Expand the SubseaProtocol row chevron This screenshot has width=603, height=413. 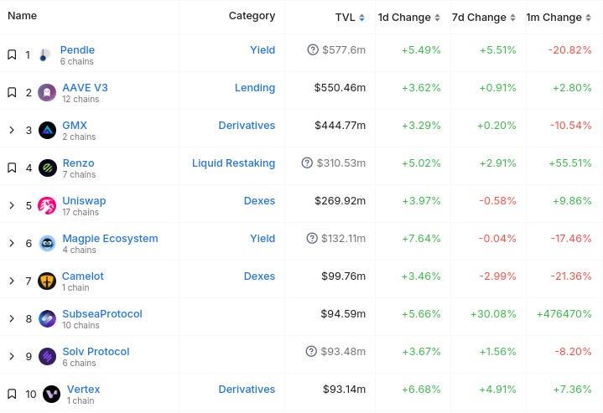(12, 319)
